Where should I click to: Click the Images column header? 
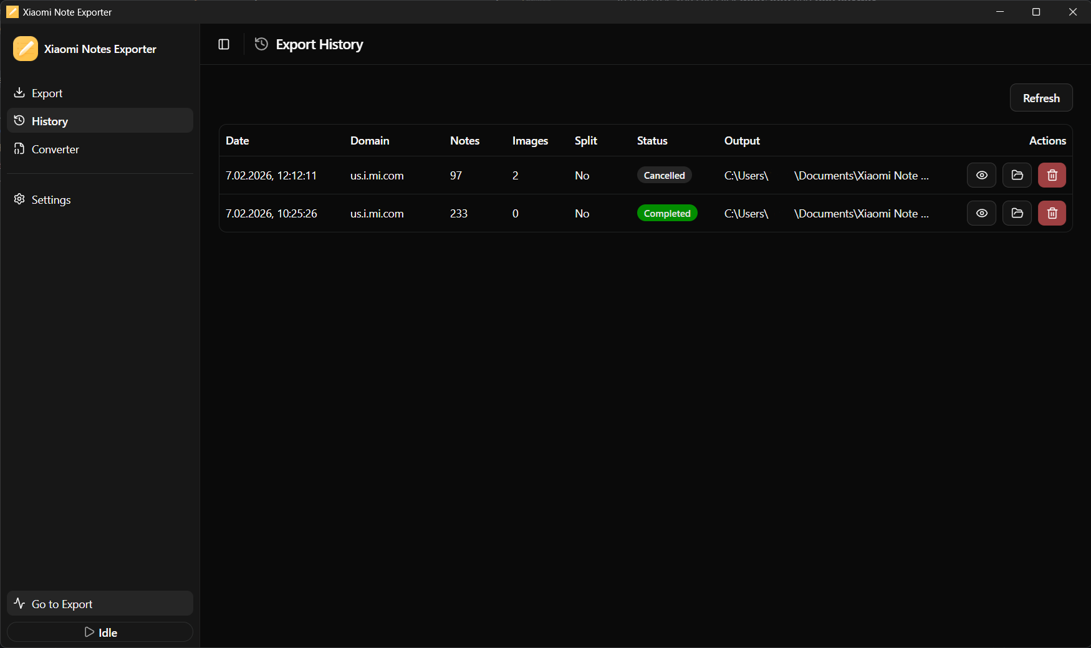pos(530,141)
